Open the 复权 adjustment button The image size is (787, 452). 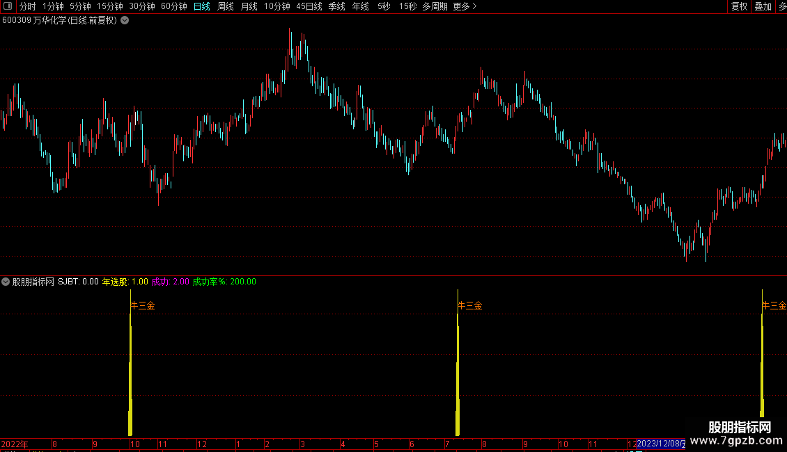[x=739, y=6]
